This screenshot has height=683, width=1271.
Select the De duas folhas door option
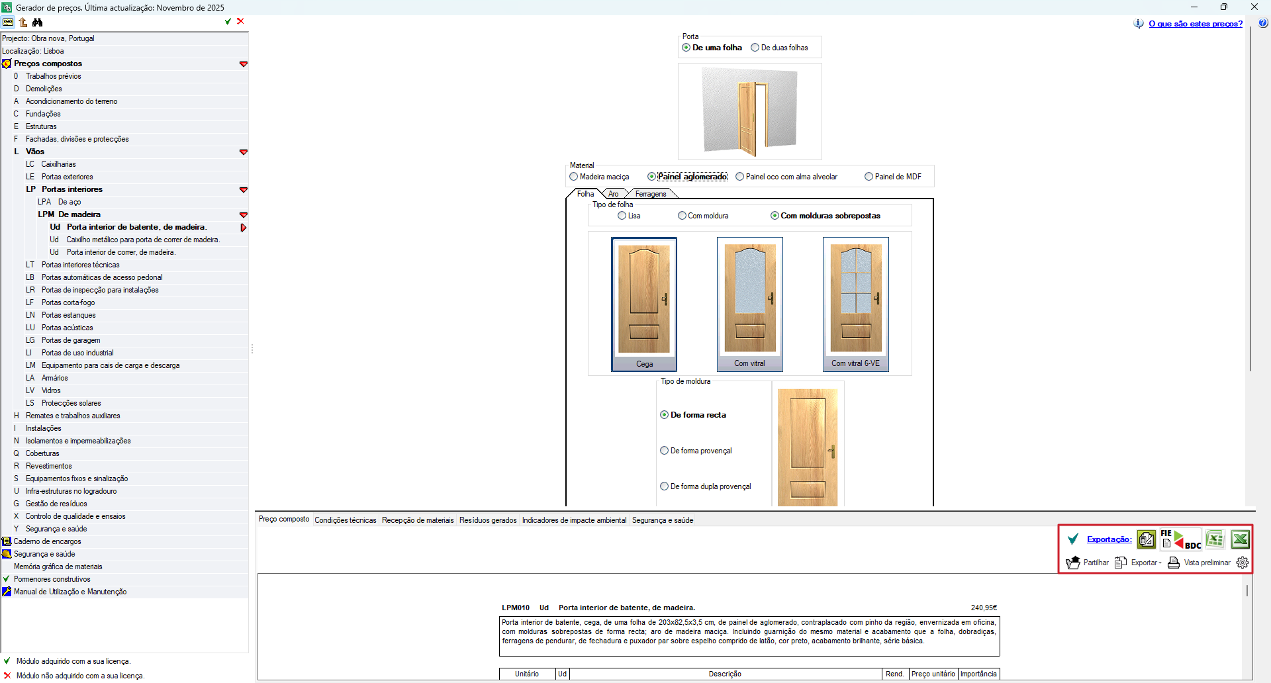(755, 48)
